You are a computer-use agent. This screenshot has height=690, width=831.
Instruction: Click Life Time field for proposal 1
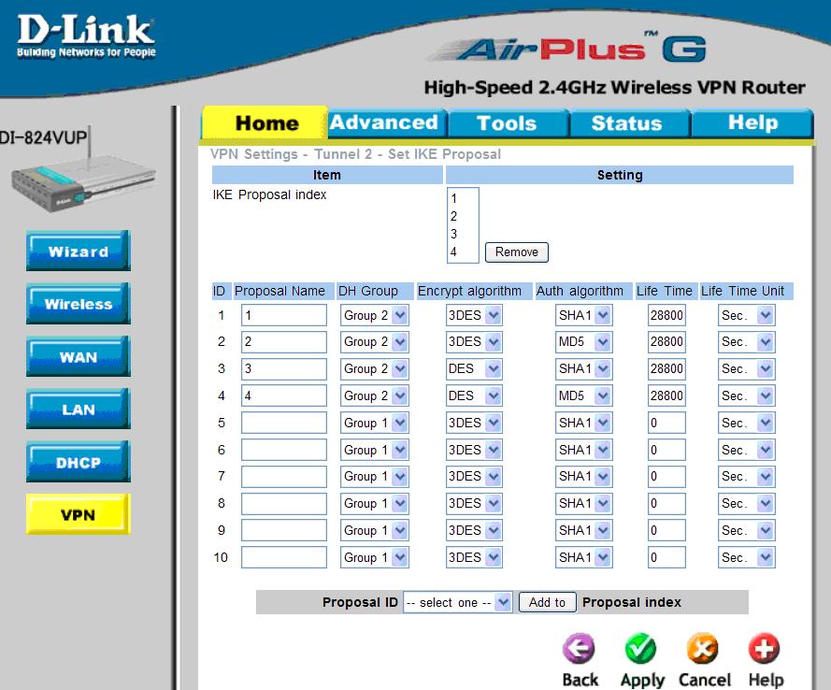(x=666, y=315)
